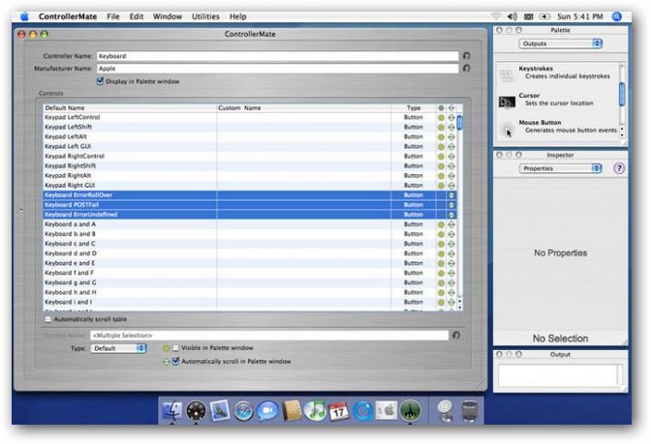Image resolution: width=651 pixels, height=444 pixels.
Task: Click the empty Output window text area
Action: point(560,375)
